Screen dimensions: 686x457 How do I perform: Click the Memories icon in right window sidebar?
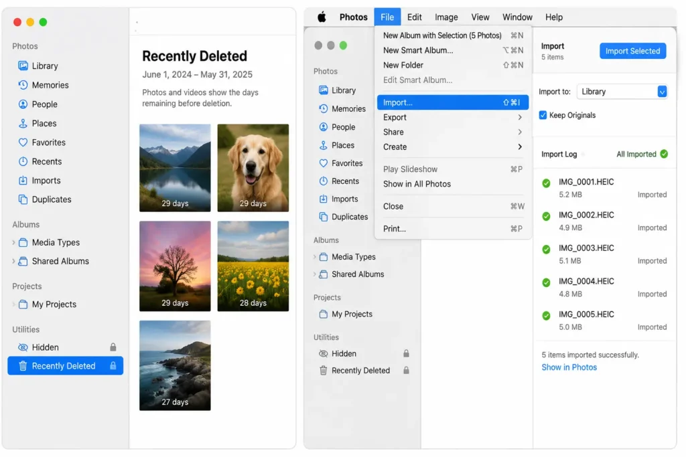[324, 109]
